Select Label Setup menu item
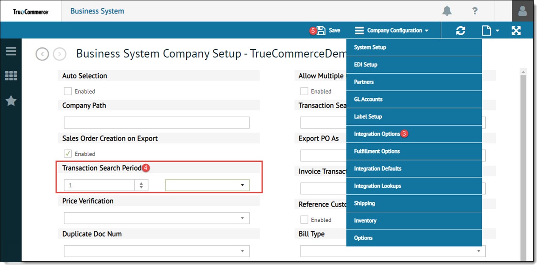 tap(414, 117)
